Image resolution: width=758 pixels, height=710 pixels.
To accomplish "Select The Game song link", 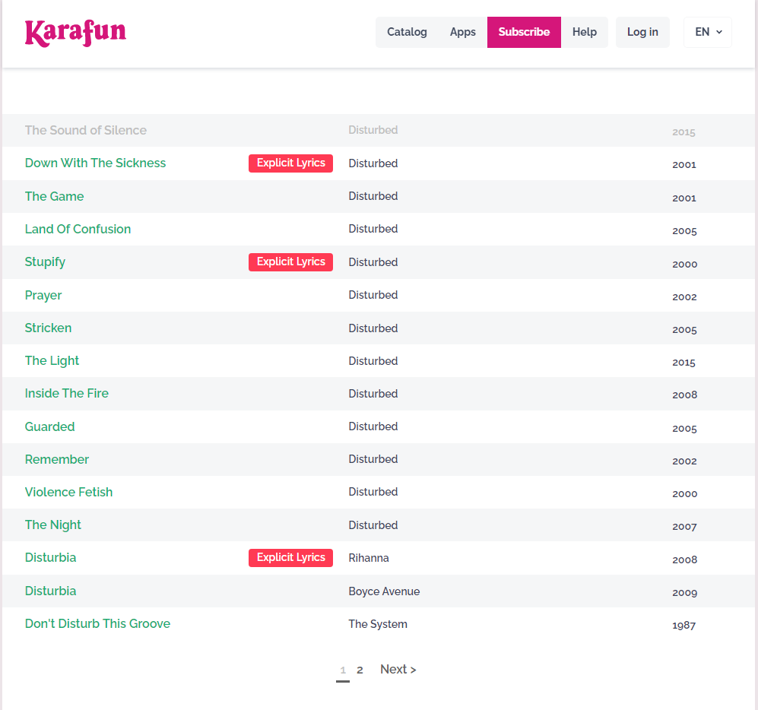I will click(54, 196).
